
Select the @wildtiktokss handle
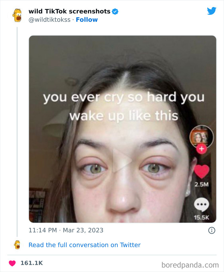pos(49,19)
